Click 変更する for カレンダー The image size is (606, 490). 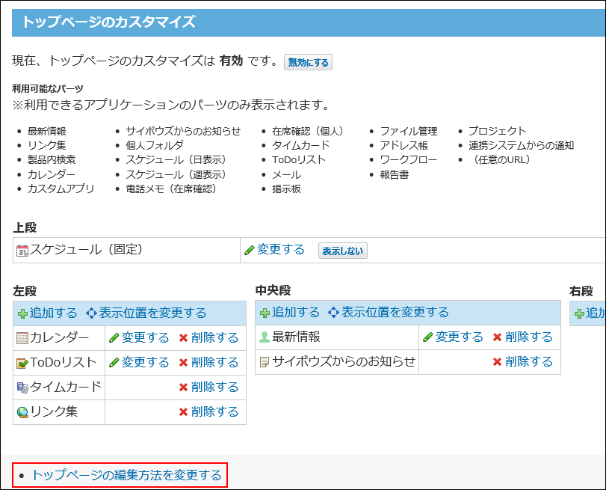click(145, 337)
